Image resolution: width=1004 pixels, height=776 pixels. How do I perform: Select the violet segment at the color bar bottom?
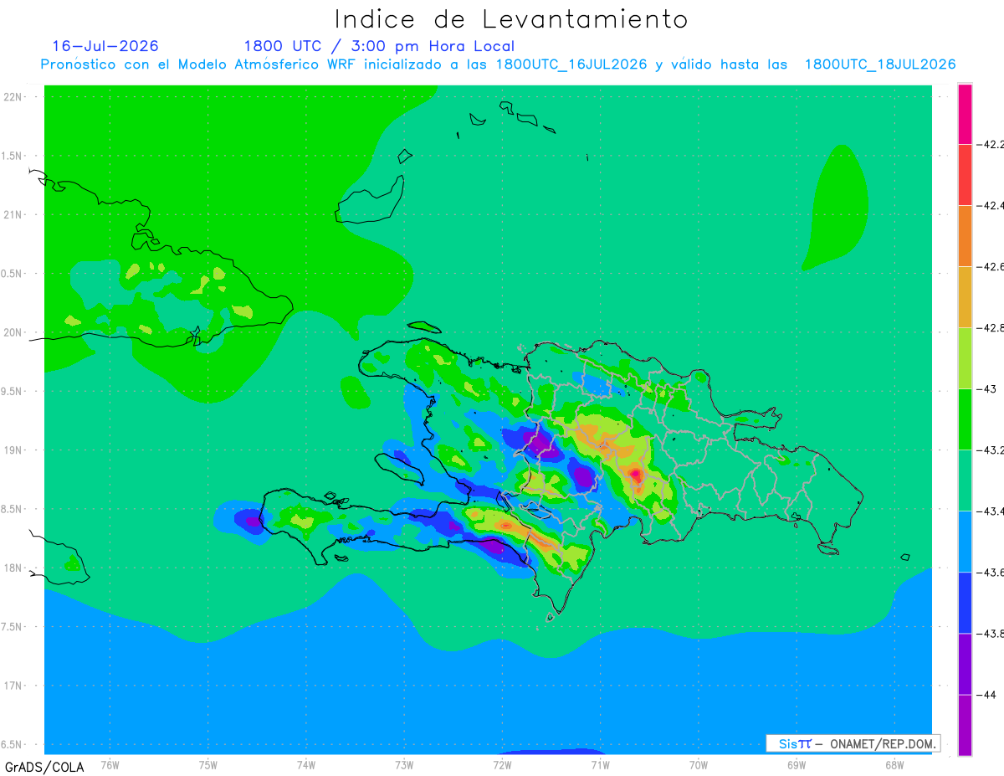pos(965,725)
